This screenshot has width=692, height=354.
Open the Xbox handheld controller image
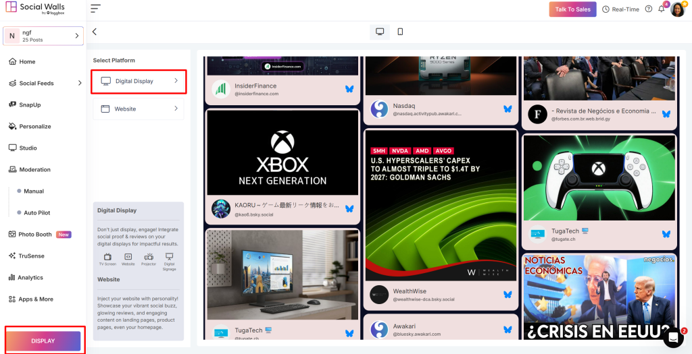pos(599,178)
